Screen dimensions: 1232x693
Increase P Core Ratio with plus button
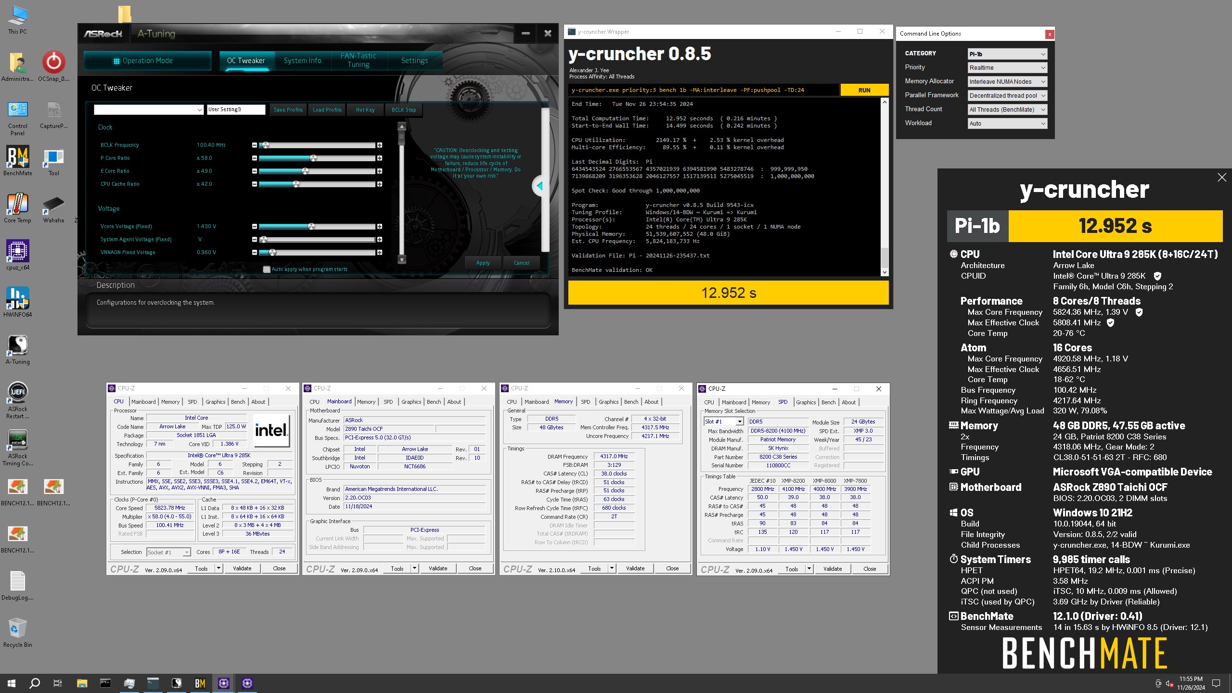click(x=380, y=158)
